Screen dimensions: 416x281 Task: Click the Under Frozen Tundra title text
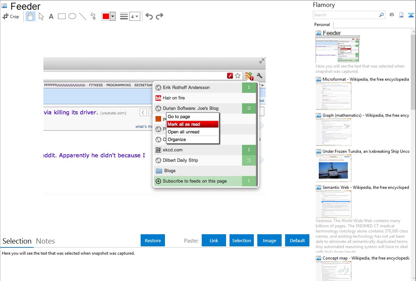[x=366, y=151]
